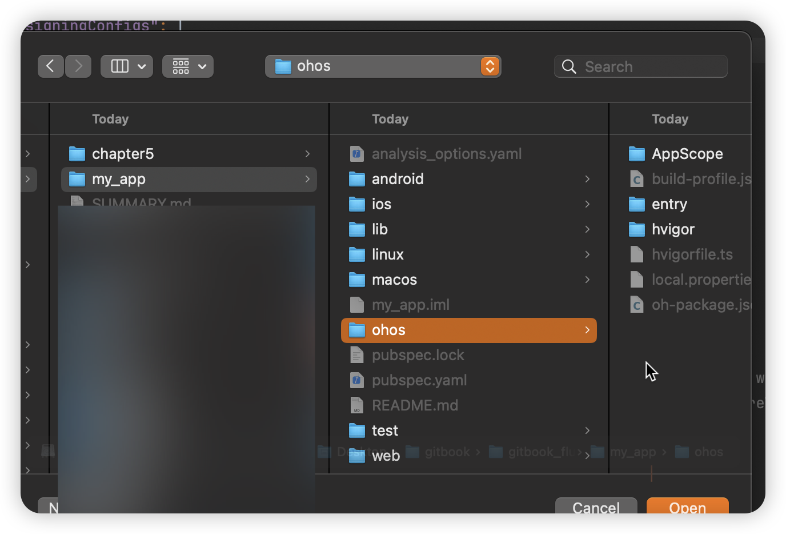Click the oh-package file icon

pos(637,305)
